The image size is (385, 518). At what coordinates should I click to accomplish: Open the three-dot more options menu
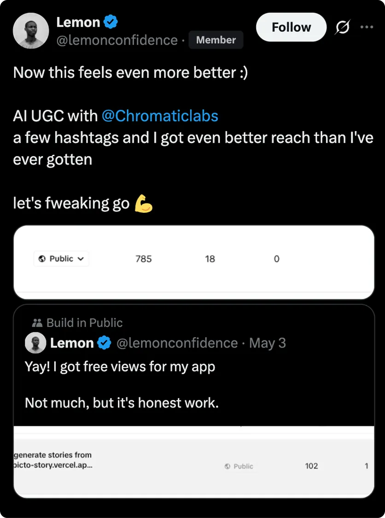[367, 27]
